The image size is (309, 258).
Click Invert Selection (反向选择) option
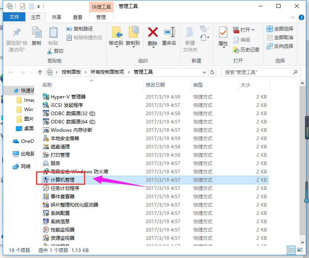pyautogui.click(x=280, y=46)
